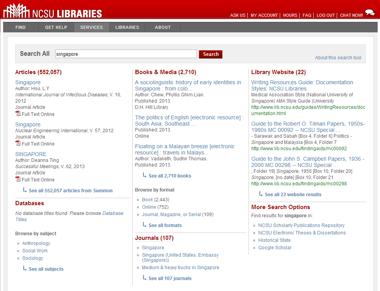The width and height of the screenshot is (380, 291).
Task: Filter by Journal, Magazine, or Serial
Action: (x=171, y=215)
